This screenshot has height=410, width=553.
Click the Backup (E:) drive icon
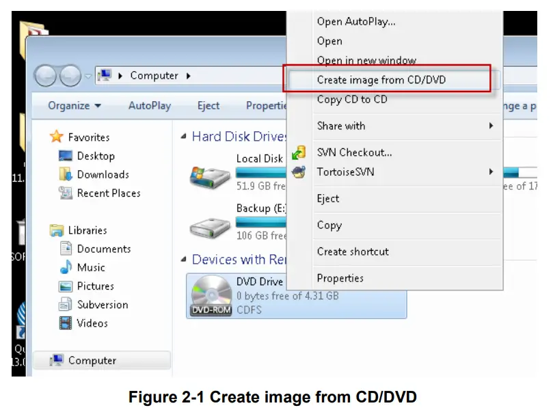pyautogui.click(x=210, y=228)
